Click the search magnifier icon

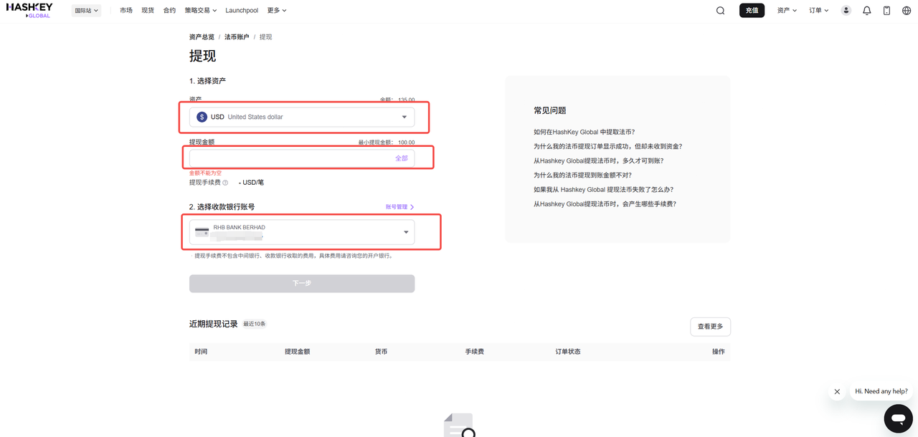(720, 11)
